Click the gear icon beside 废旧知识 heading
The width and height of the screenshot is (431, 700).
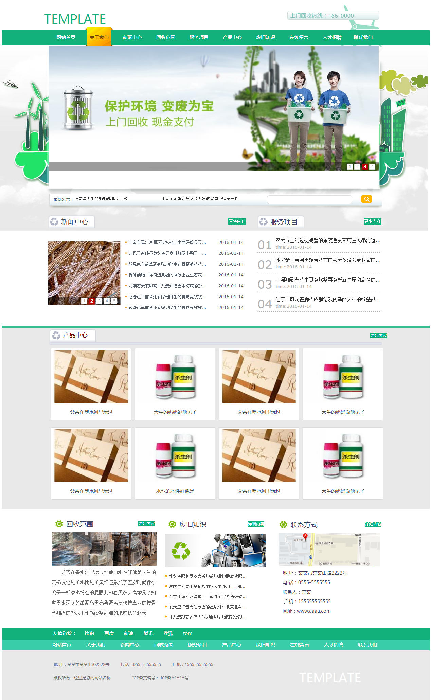172,524
